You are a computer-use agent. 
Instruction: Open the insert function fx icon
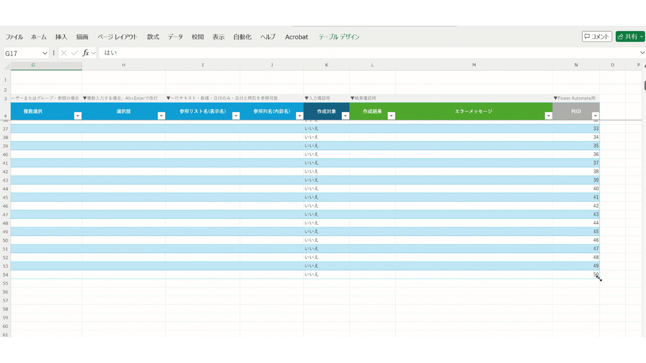click(x=86, y=53)
